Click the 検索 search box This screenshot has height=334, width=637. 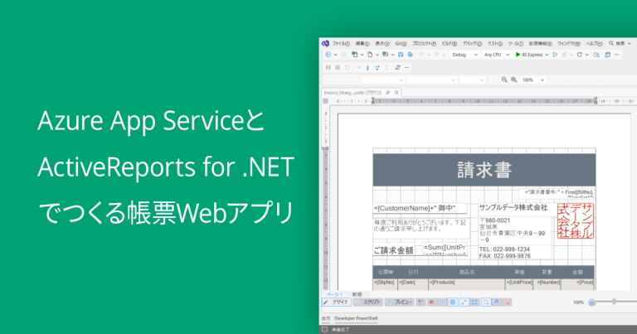620,43
